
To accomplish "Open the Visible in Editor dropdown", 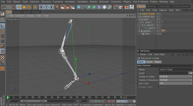I will coord(176,76).
